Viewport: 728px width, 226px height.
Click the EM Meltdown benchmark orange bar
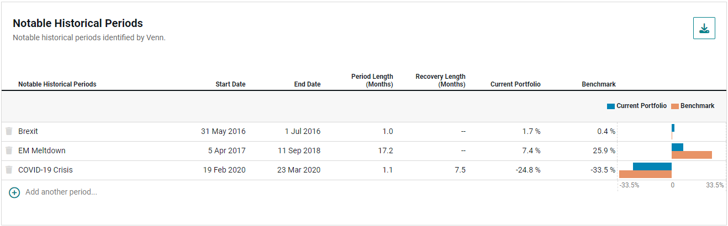pyautogui.click(x=692, y=155)
